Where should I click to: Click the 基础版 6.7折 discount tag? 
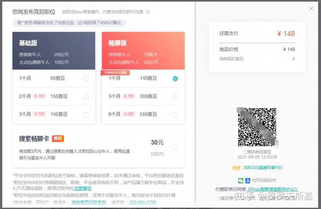40,114
